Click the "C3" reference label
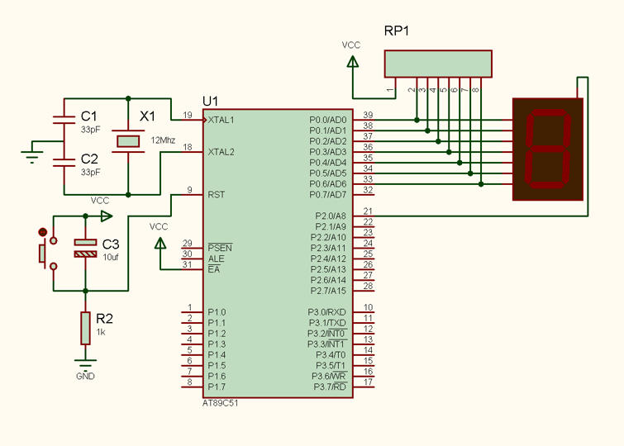Viewport: 624px width, 446px height. (x=111, y=244)
